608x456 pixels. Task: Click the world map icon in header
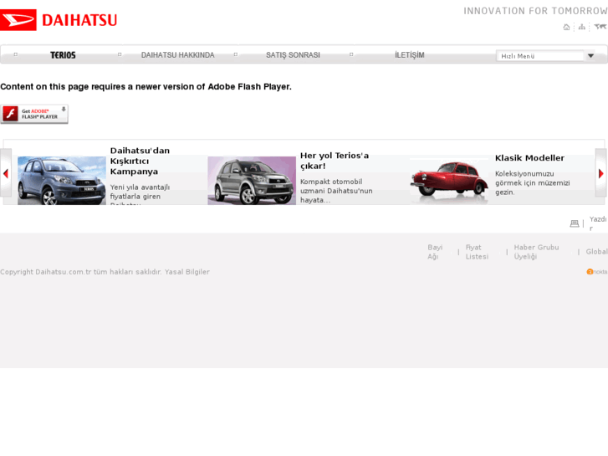click(600, 27)
